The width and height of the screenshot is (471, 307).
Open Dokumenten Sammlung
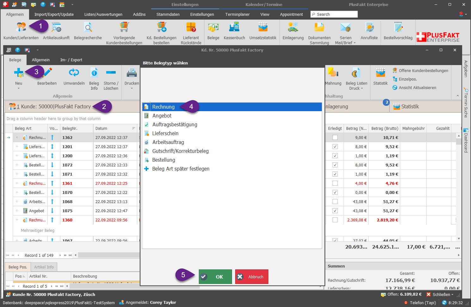tap(319, 33)
